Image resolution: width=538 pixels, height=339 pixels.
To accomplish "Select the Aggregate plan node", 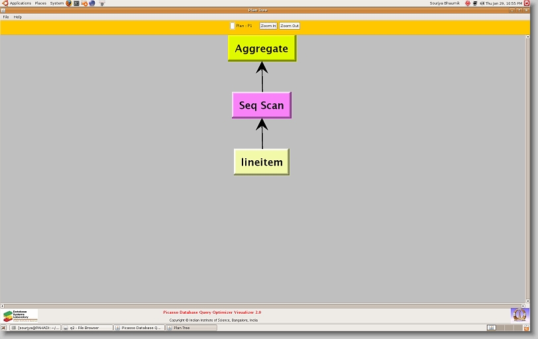I will (x=262, y=48).
